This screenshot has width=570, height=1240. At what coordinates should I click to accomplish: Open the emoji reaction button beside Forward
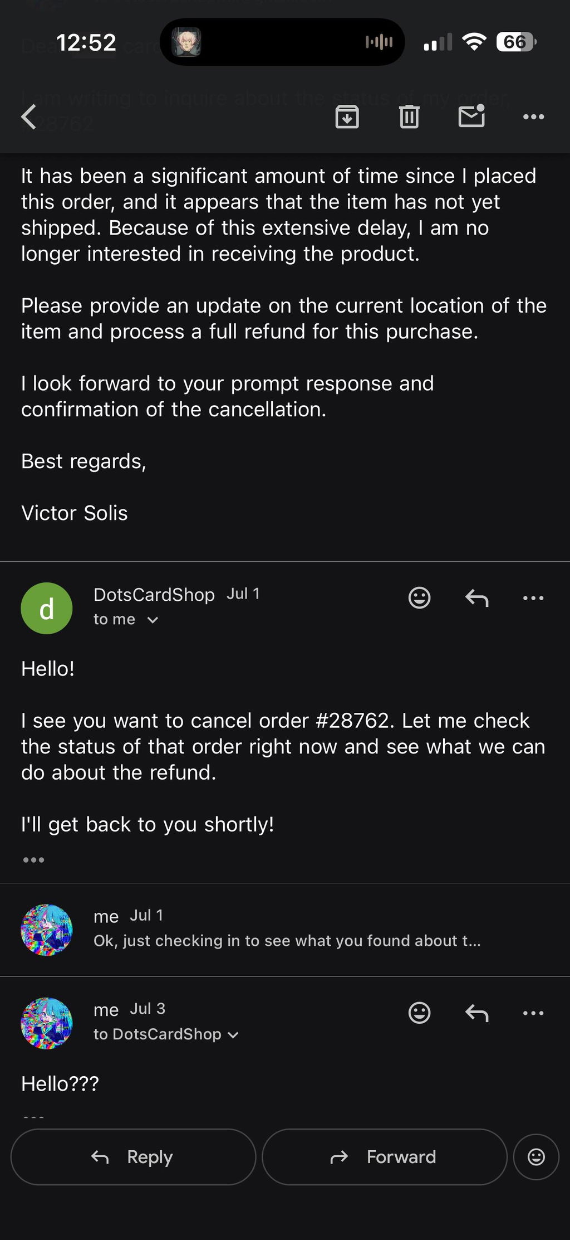point(536,1157)
